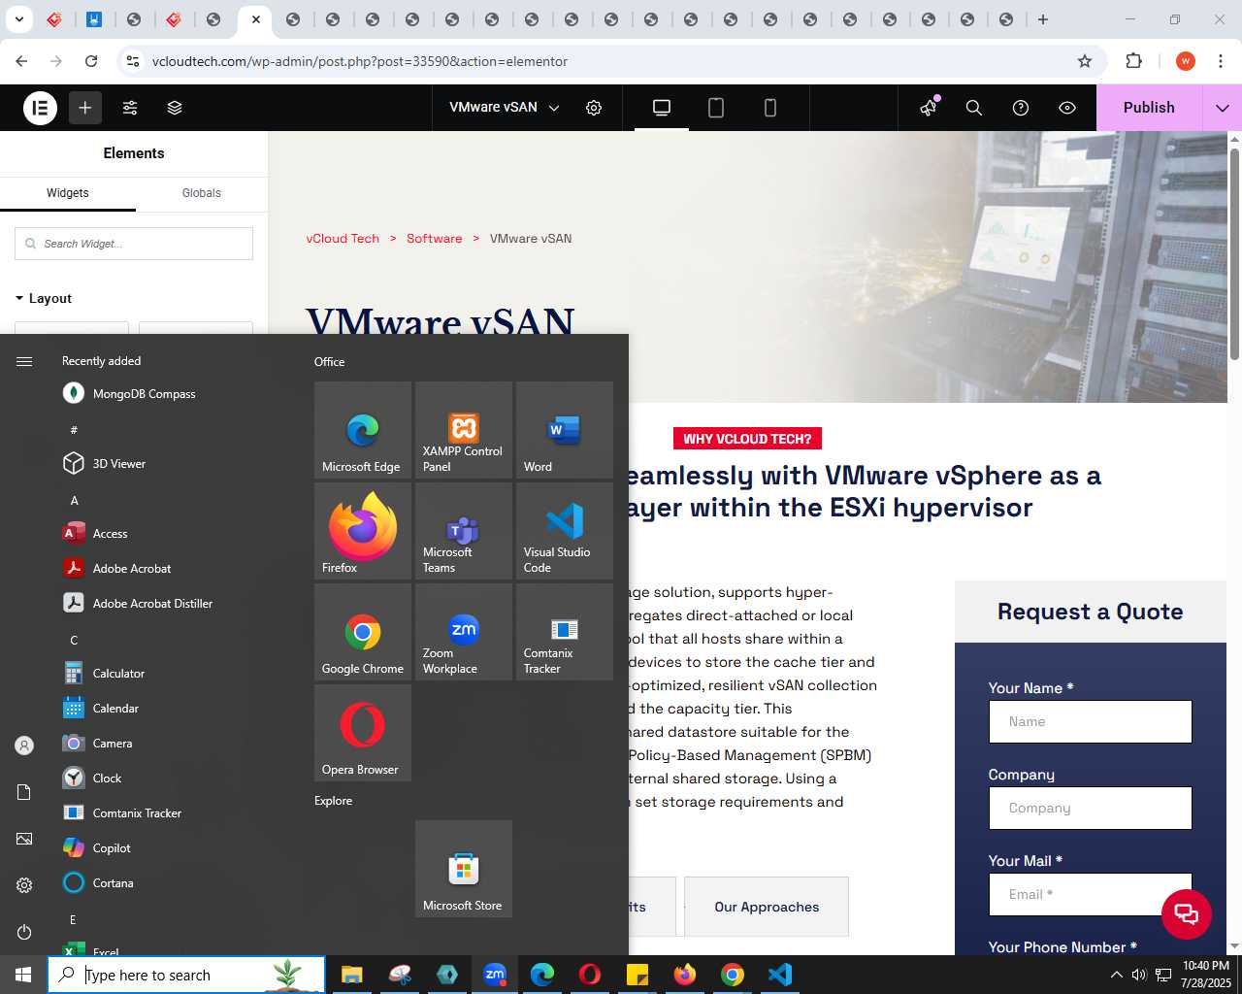Launch the Firefox tile
The width and height of the screenshot is (1242, 994).
(x=363, y=531)
